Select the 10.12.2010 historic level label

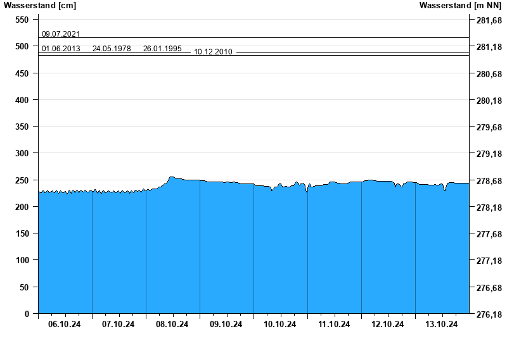coord(213,52)
